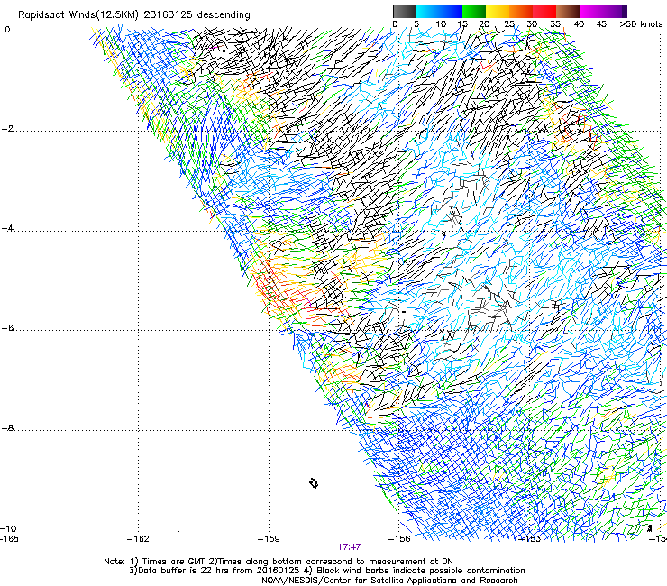The image size is (667, 586).
Task: Click the '-162' longitude axis label
Action: [x=138, y=539]
